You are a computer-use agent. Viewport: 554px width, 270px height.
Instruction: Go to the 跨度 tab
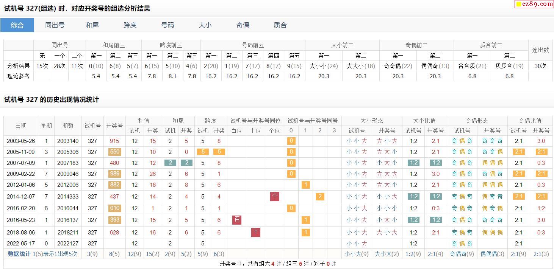[130, 25]
